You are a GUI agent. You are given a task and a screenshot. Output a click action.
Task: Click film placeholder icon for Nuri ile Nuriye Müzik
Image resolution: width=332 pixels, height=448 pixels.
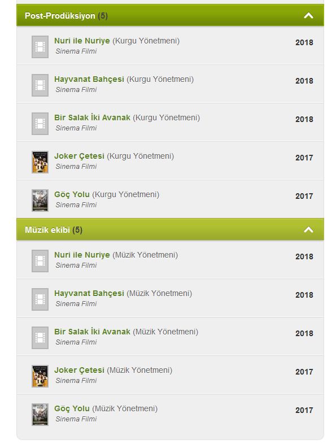(x=40, y=261)
